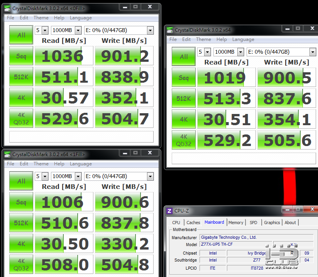Click CrystalDiskMark app icon in 0Fill window

point(7,8)
